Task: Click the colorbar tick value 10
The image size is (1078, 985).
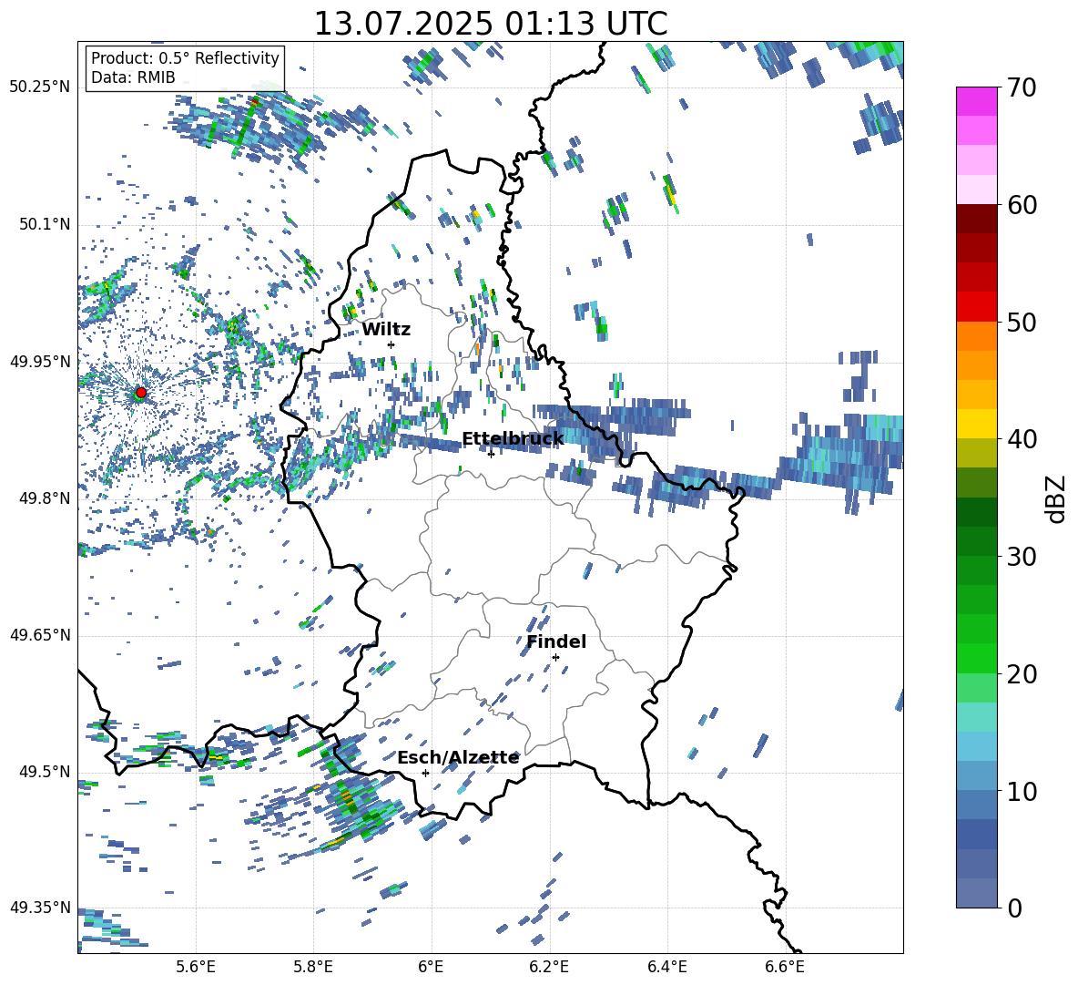Action: (1022, 791)
